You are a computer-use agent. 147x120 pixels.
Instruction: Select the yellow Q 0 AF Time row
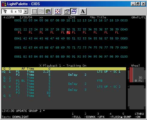pyautogui.click(x=64, y=69)
